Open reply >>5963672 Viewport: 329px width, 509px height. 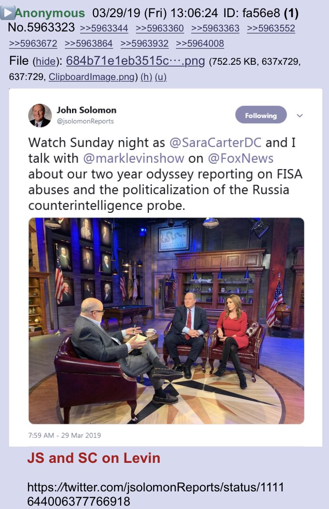tap(33, 43)
